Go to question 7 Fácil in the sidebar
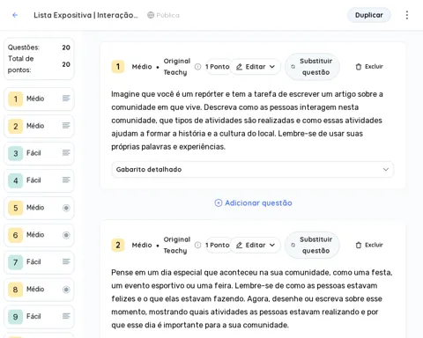The width and height of the screenshot is (423, 338). click(x=39, y=262)
